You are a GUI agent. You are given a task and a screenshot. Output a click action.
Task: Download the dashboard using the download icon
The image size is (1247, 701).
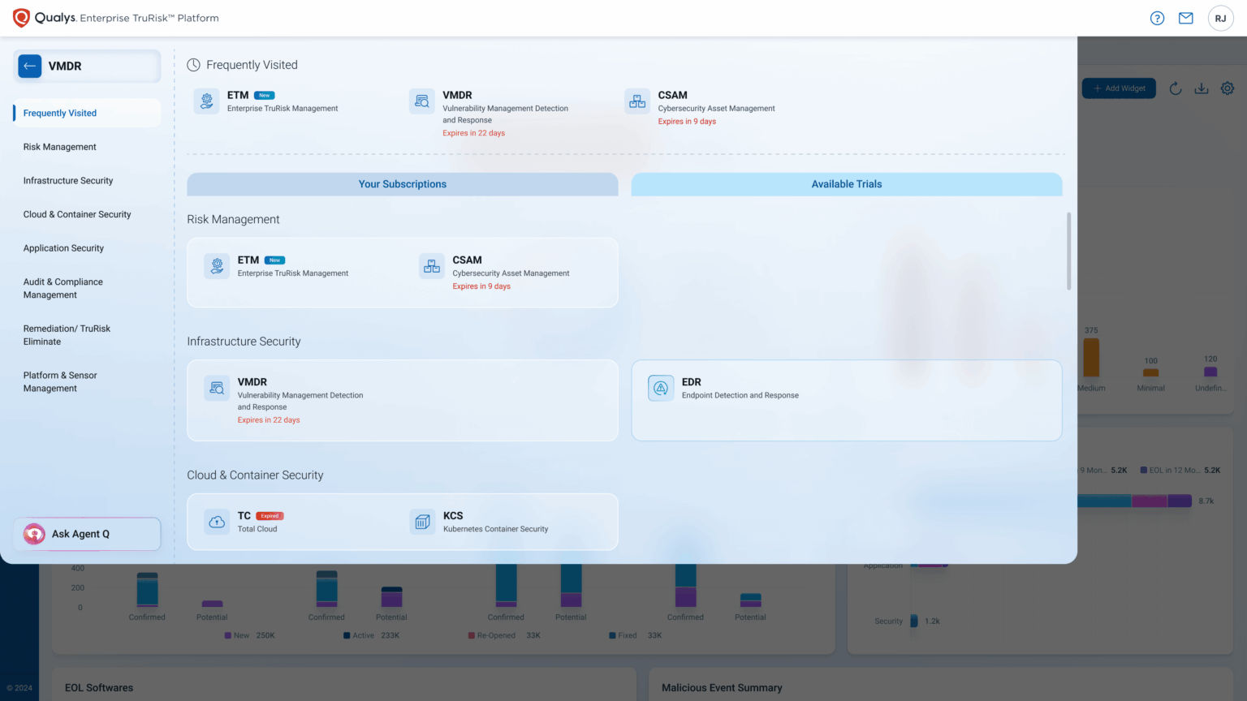click(1202, 88)
